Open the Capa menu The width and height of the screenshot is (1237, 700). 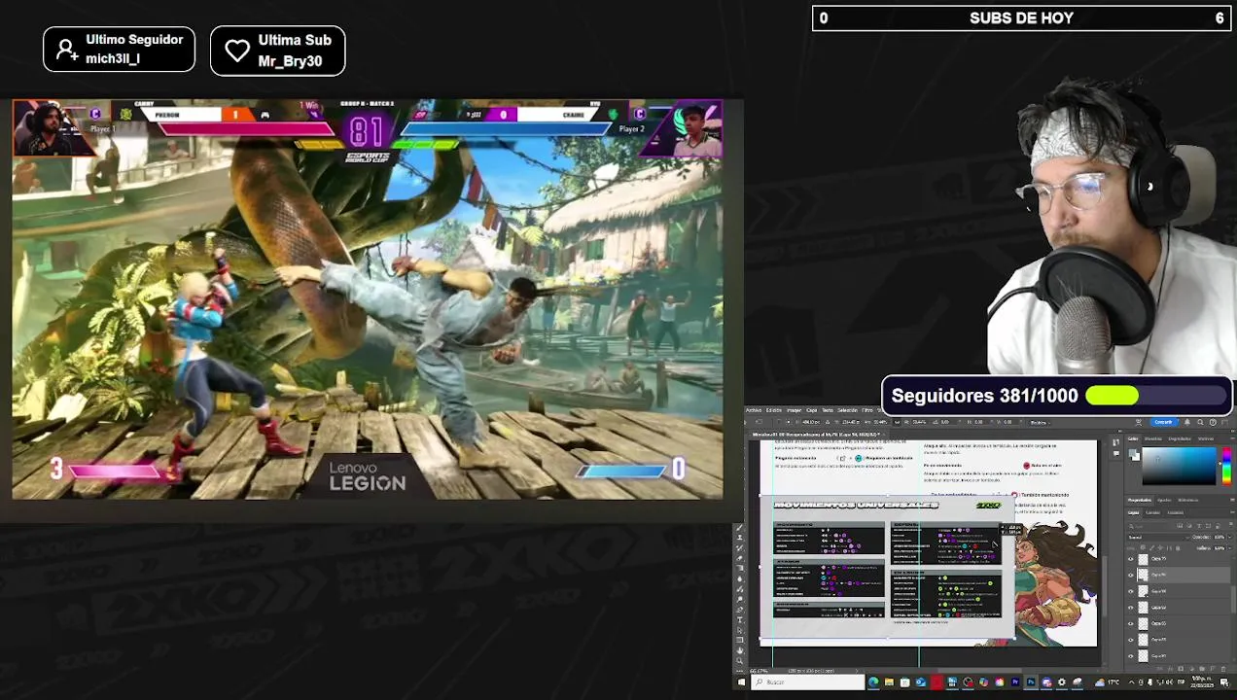tap(811, 410)
